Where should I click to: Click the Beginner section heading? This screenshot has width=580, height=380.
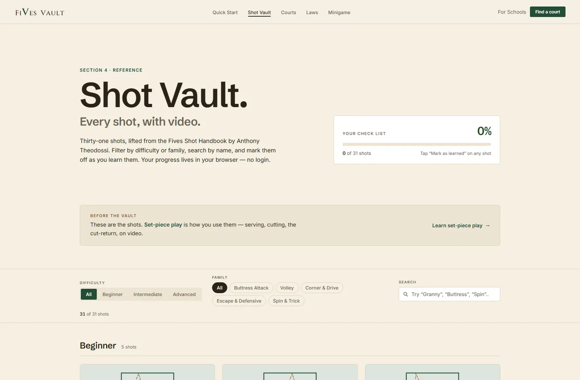click(x=98, y=345)
